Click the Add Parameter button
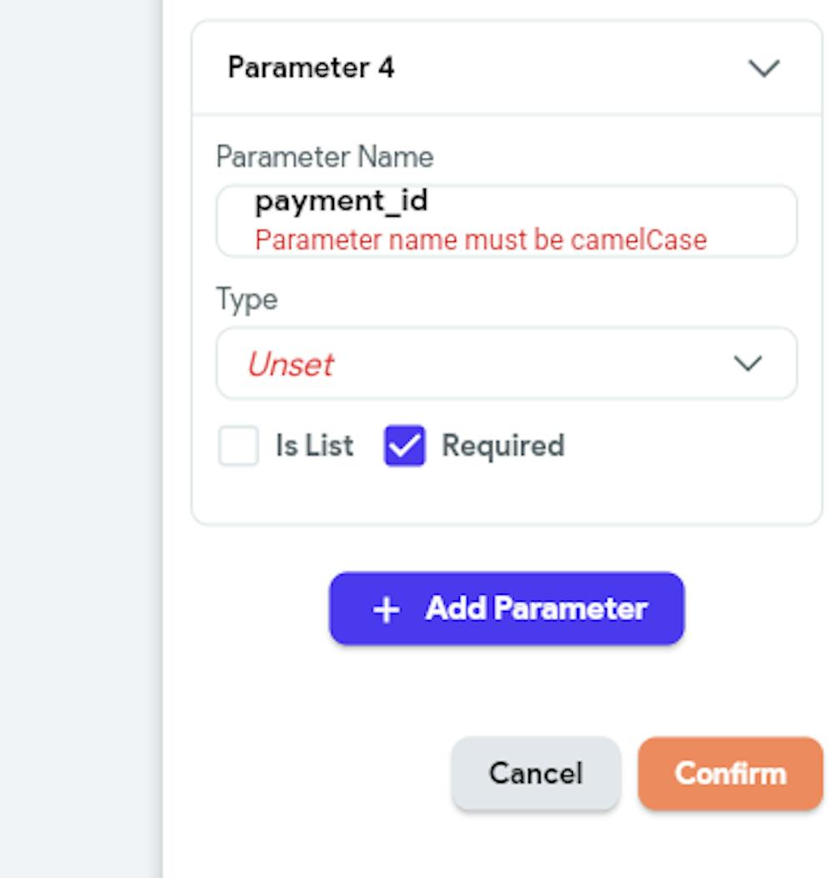Screen dimensions: 835x878 pyautogui.click(x=506, y=608)
